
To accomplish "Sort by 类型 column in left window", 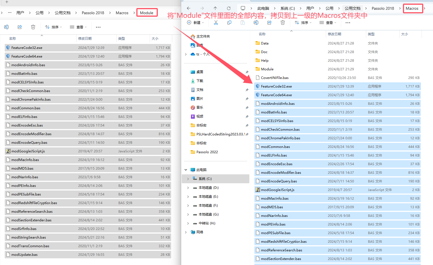I will [122, 39].
